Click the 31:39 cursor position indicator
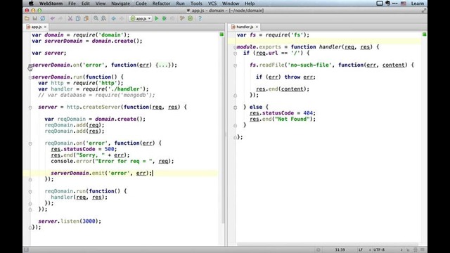Screen dimensions: 450x253 click(x=340, y=250)
